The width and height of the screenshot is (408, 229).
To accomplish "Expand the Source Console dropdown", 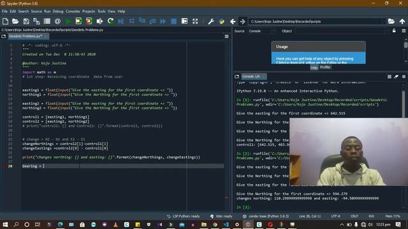I will 261,31.
